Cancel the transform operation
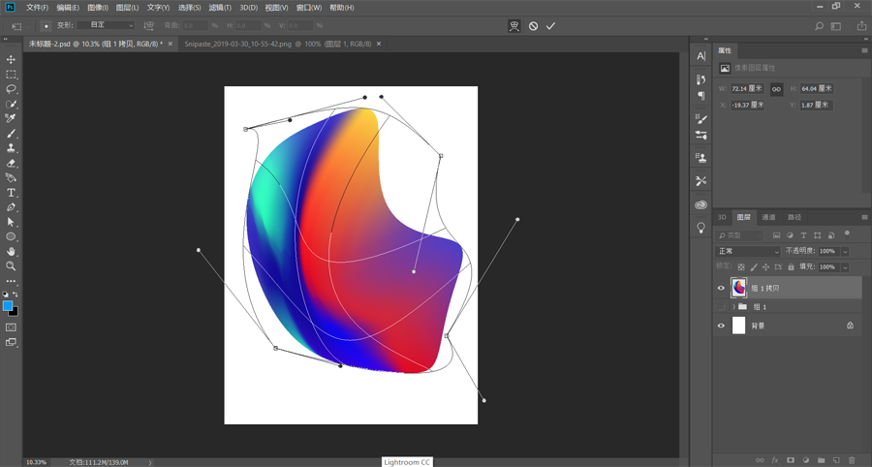Image resolution: width=872 pixels, height=467 pixels. click(533, 26)
